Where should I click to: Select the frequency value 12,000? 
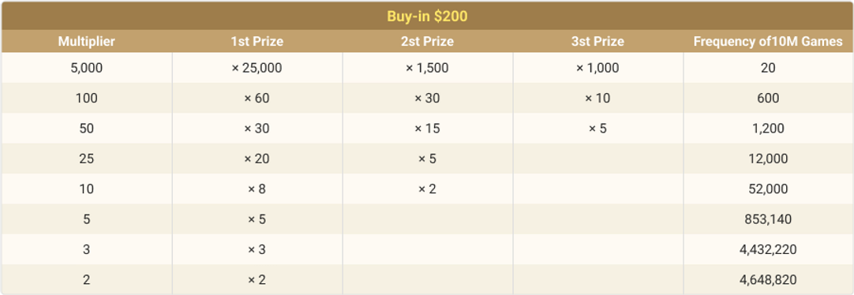pyautogui.click(x=768, y=159)
